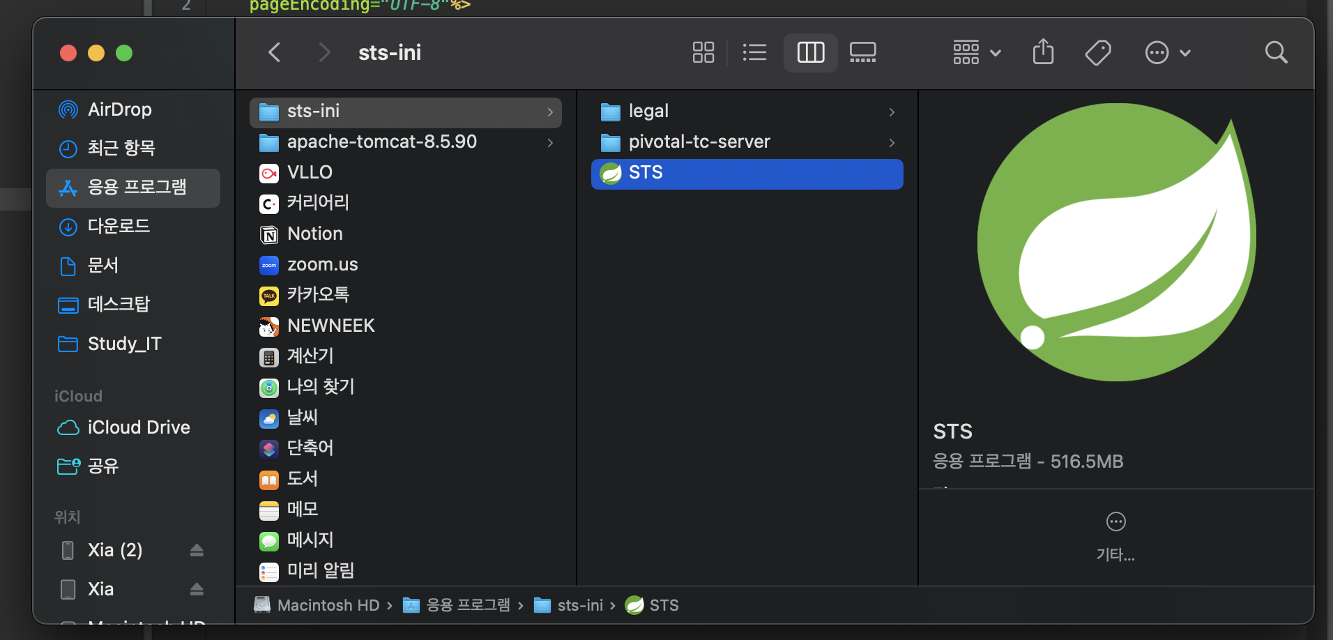The image size is (1333, 640).
Task: Eject the Xia device
Action: [x=197, y=589]
